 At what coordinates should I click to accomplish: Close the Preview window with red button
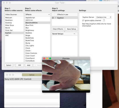click(x=44, y=59)
